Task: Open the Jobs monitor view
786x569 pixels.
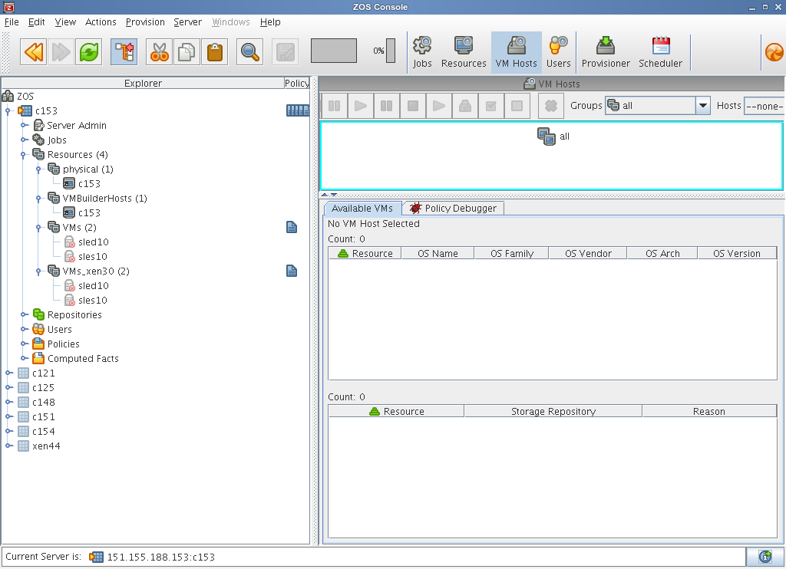Action: (x=422, y=52)
